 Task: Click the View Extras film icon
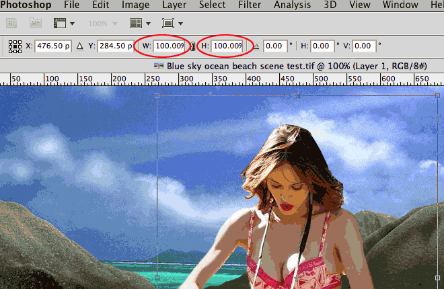60,24
